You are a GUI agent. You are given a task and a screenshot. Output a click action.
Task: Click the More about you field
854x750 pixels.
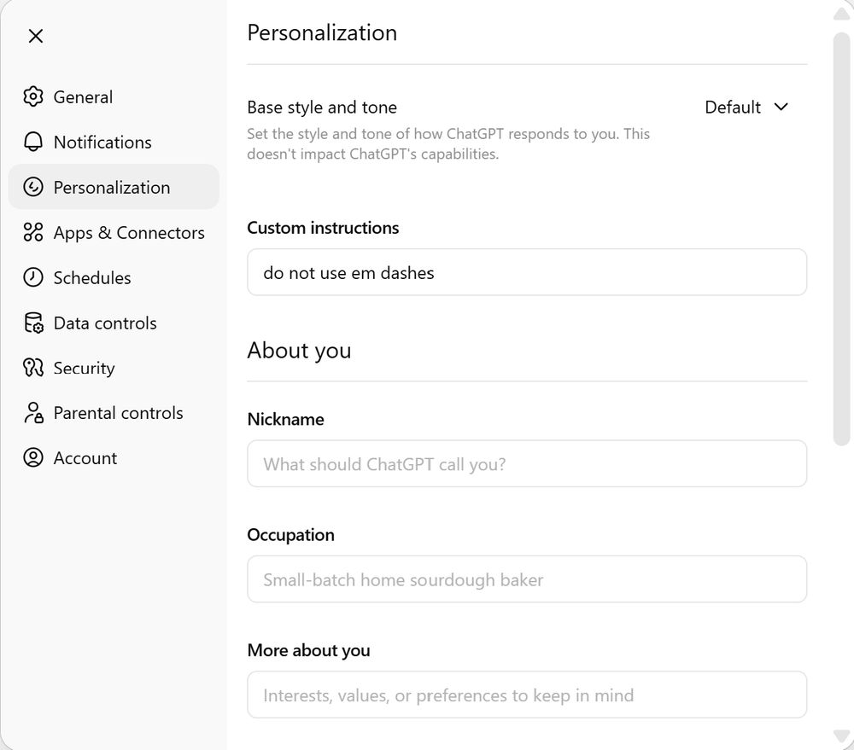[527, 695]
